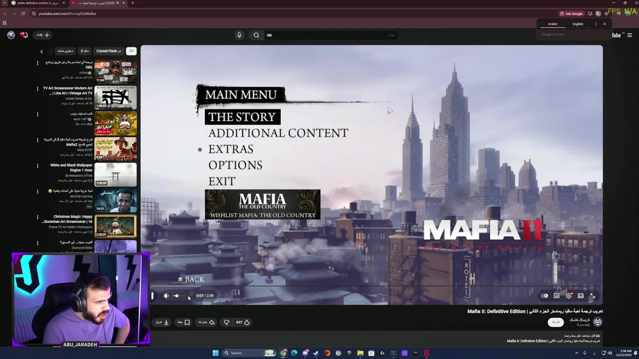Subscribe to the Crystal Flask channel
Screen dimensions: 639x359
555,322
